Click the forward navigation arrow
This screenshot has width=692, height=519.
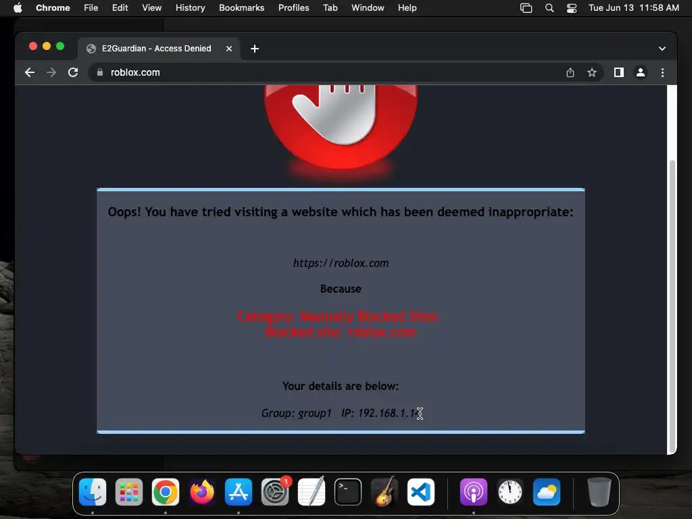pyautogui.click(x=51, y=72)
